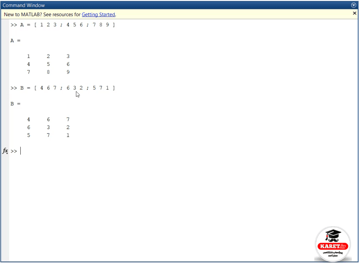The height and width of the screenshot is (263, 359).
Task: Click the >> prompt symbol beside fx
Action: click(x=14, y=151)
